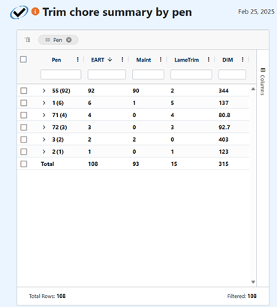Click the row group panel icon

(27, 40)
